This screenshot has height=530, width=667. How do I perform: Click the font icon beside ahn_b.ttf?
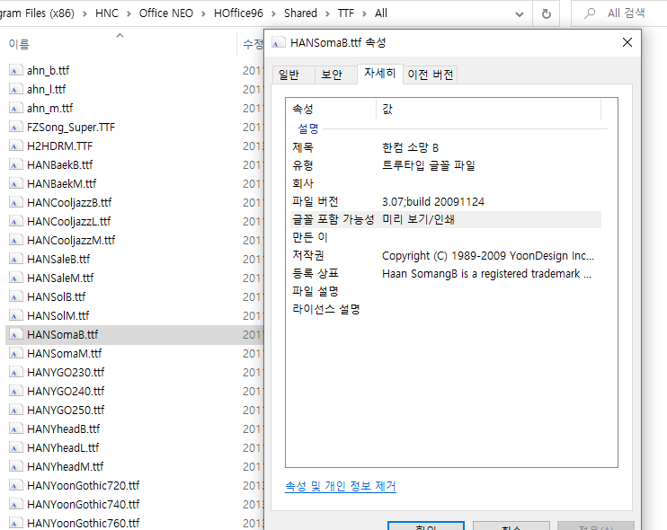[16, 71]
